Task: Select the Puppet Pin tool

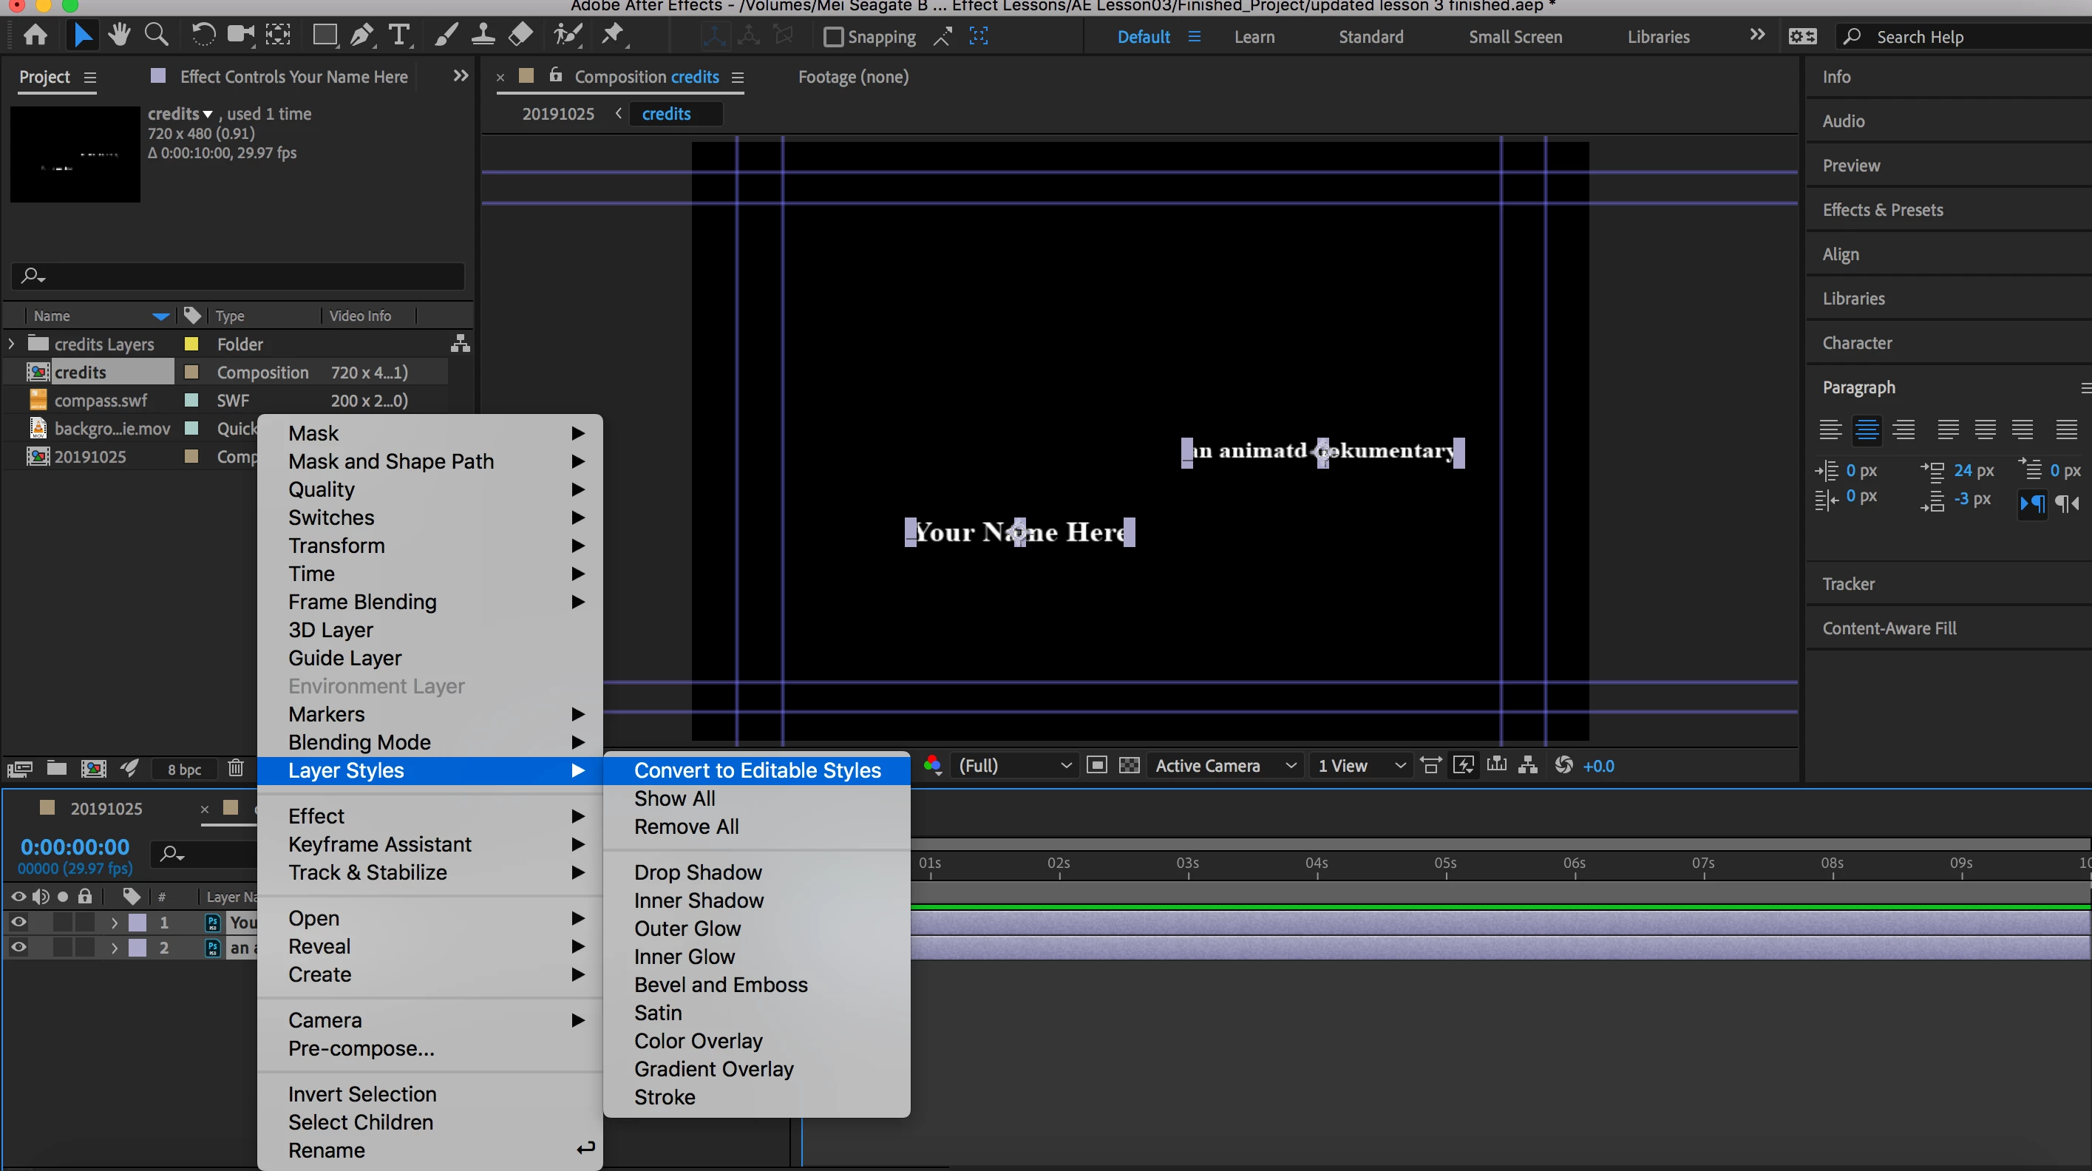Action: 613,35
